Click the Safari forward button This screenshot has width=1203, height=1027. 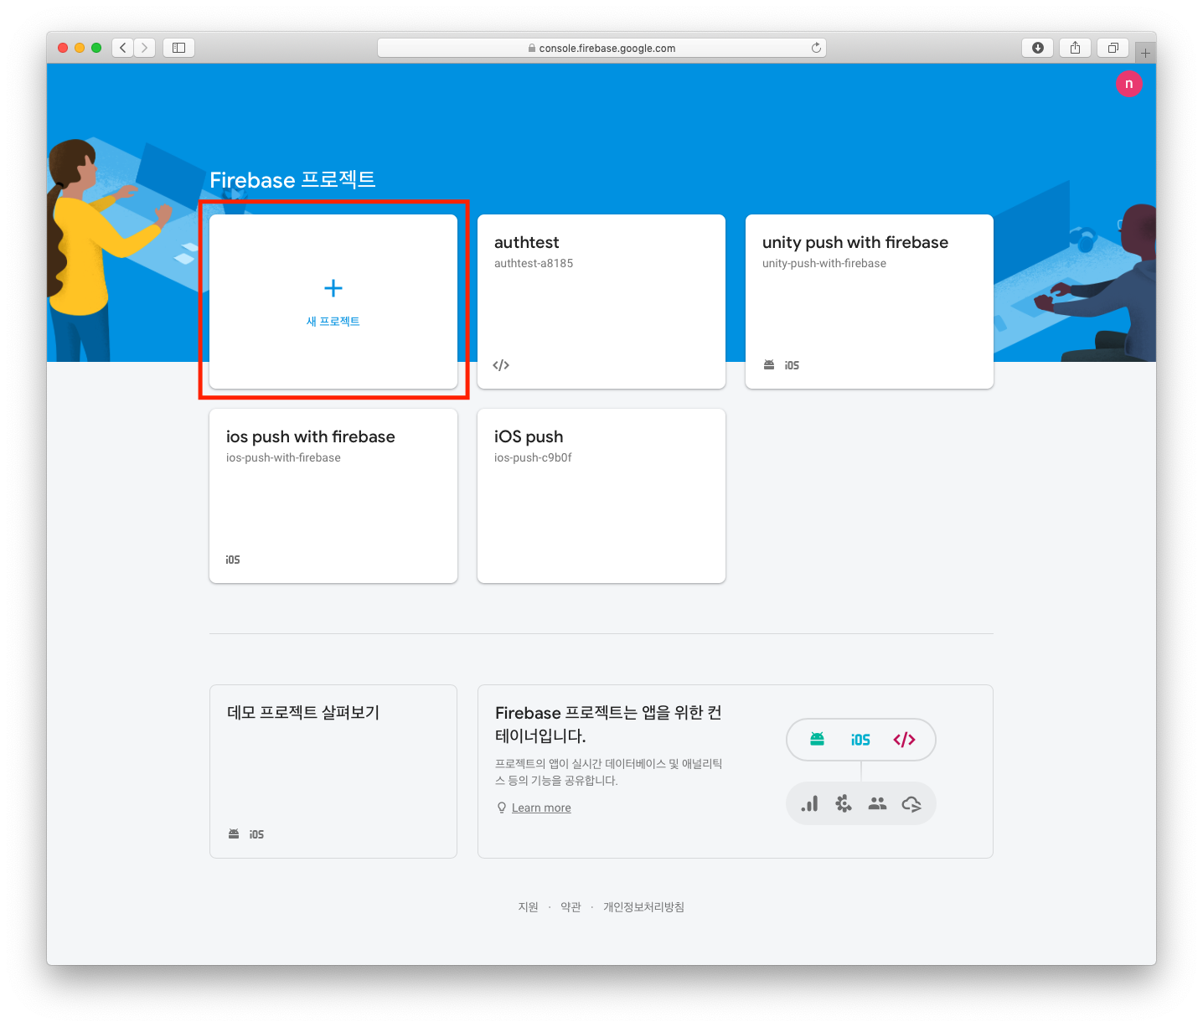[144, 48]
